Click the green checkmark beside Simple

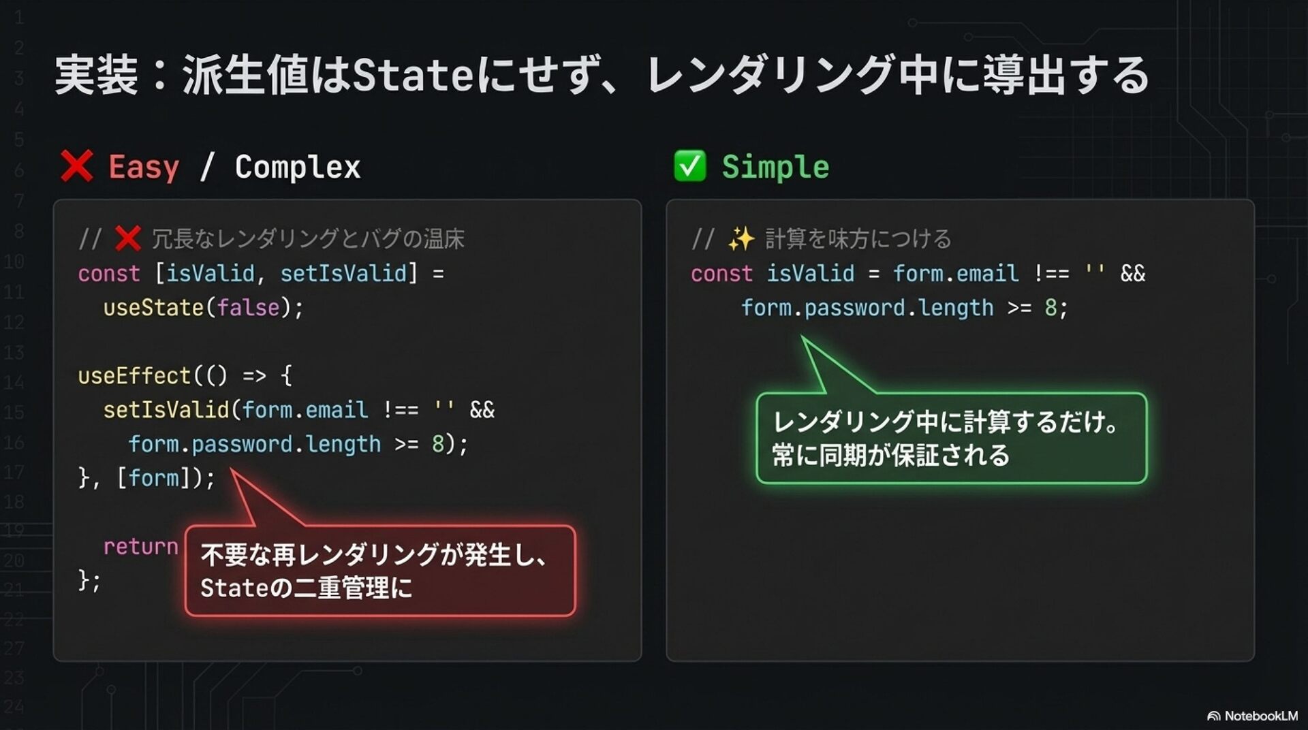click(x=689, y=166)
